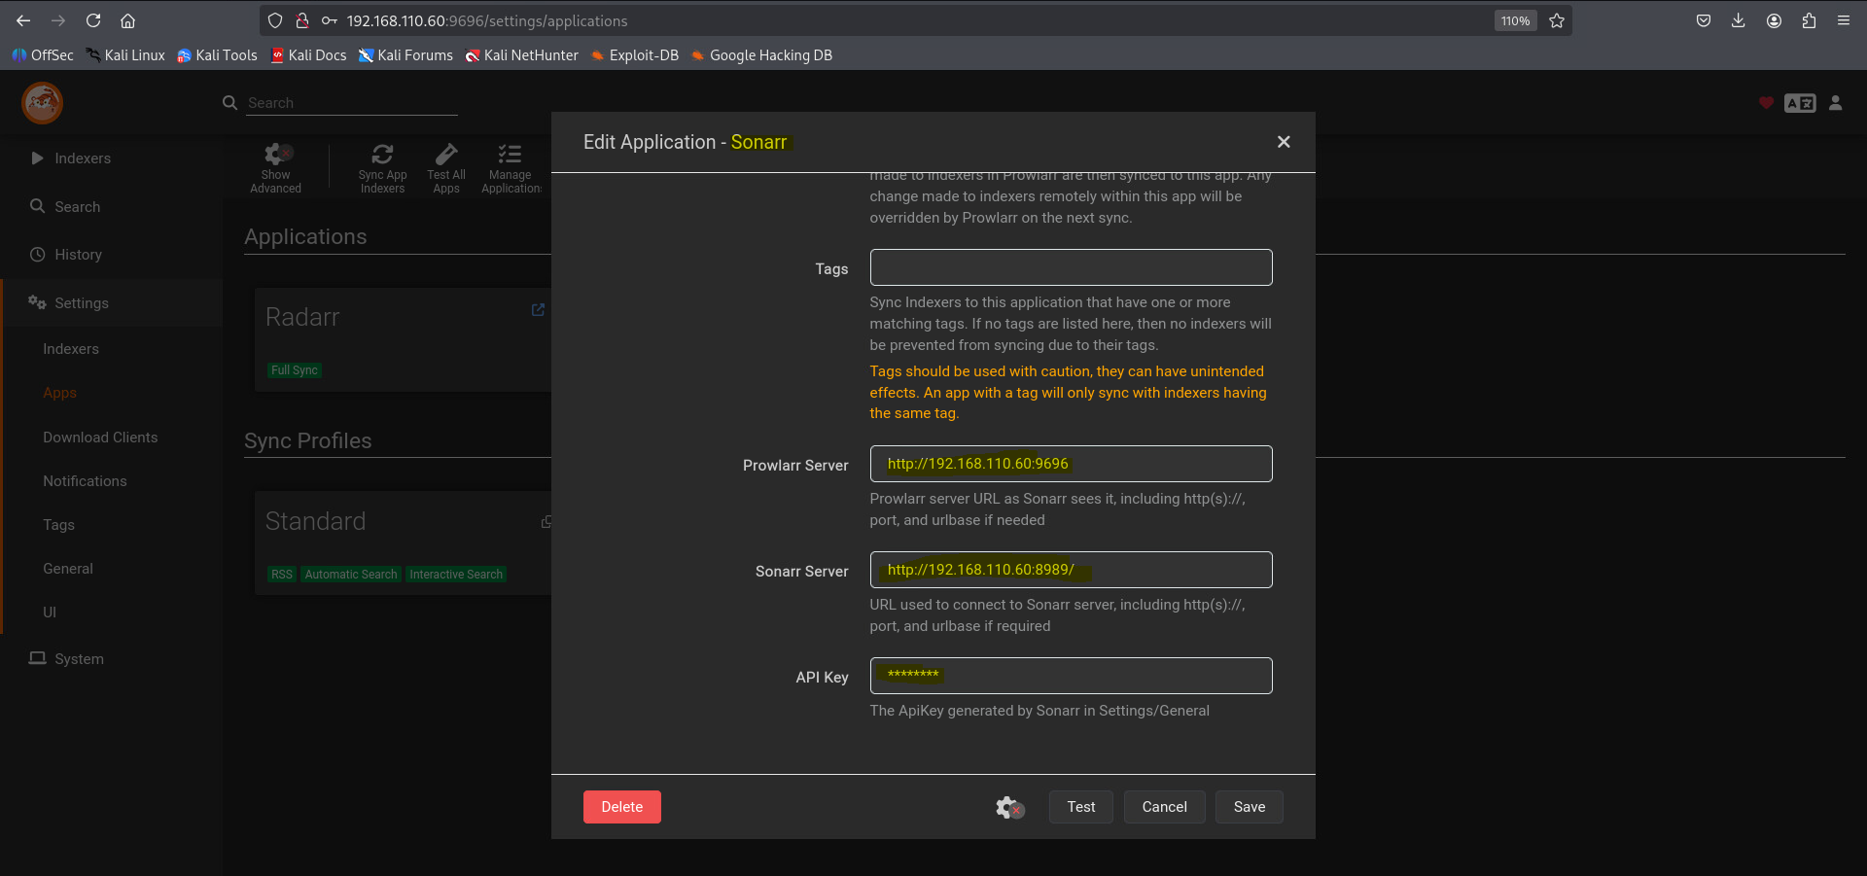Click the API Key input field
The image size is (1867, 876).
click(x=1071, y=676)
